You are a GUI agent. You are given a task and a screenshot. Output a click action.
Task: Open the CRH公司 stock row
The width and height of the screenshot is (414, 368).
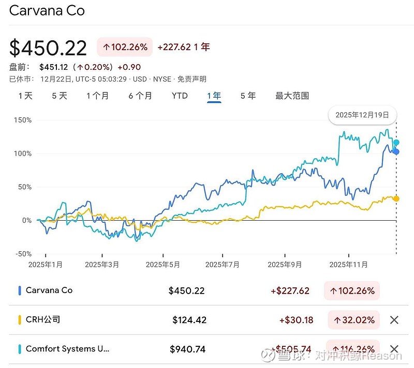(x=43, y=320)
